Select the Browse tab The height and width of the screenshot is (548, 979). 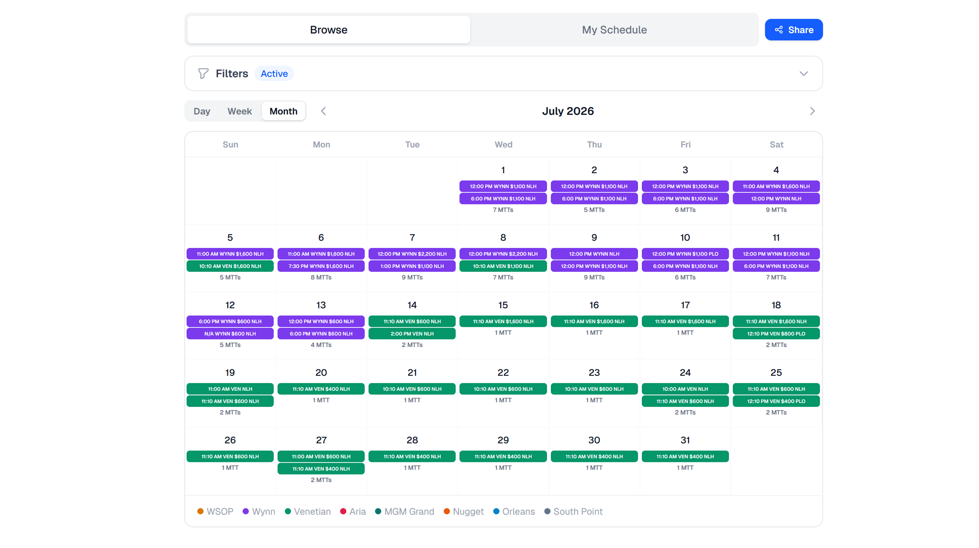point(328,30)
